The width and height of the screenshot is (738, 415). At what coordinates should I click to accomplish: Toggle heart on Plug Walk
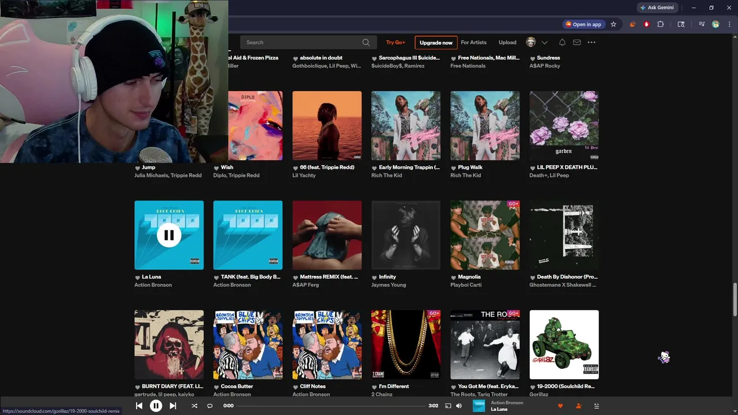[453, 168]
